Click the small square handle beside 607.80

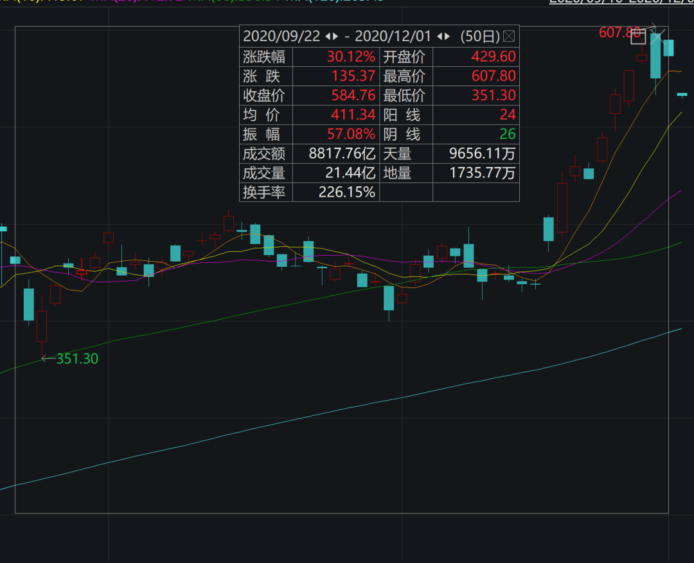point(637,37)
